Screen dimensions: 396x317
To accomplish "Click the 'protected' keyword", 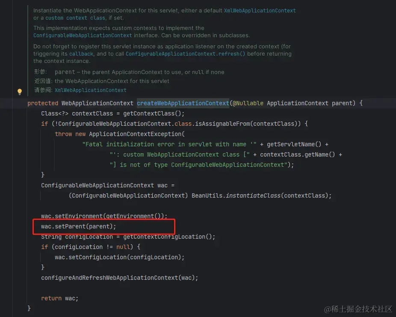I will (43, 103).
